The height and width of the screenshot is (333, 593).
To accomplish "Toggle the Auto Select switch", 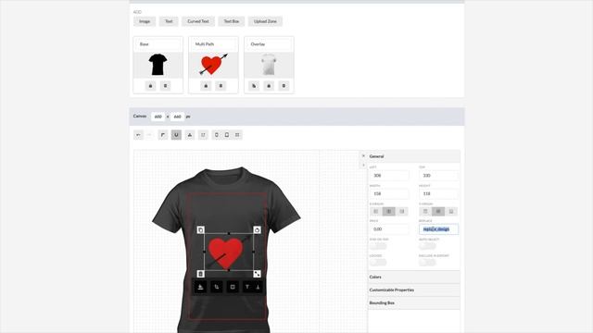I will [427, 246].
